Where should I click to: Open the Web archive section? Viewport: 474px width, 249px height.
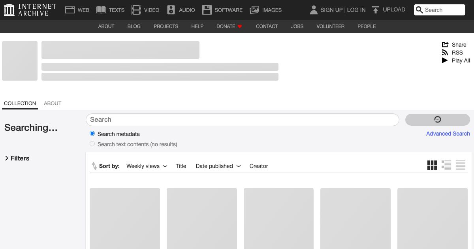pos(70,9)
